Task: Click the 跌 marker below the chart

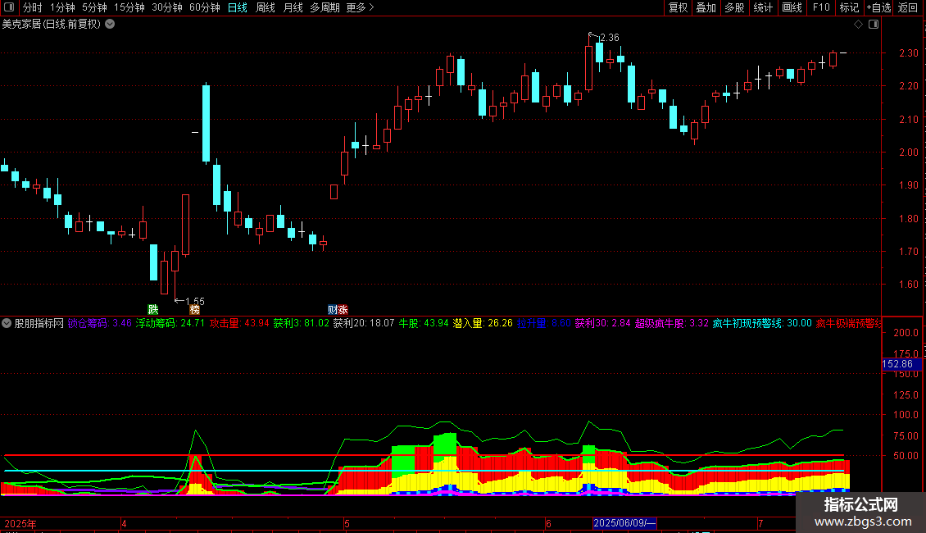Action: [x=153, y=310]
